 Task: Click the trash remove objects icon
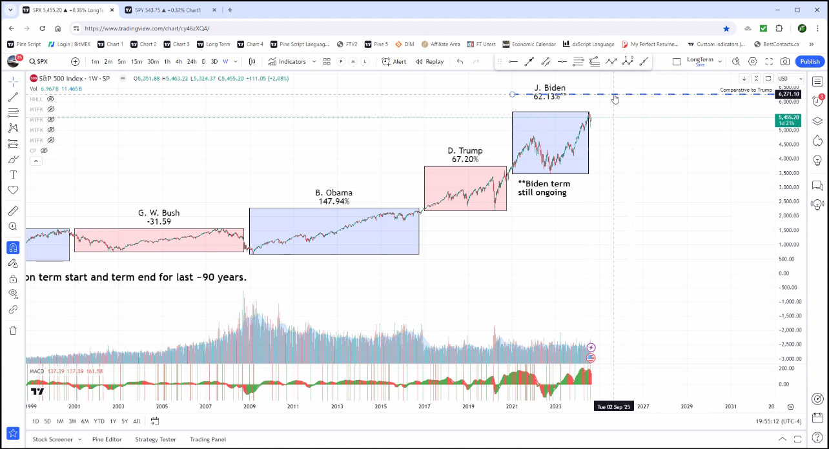pos(13,330)
